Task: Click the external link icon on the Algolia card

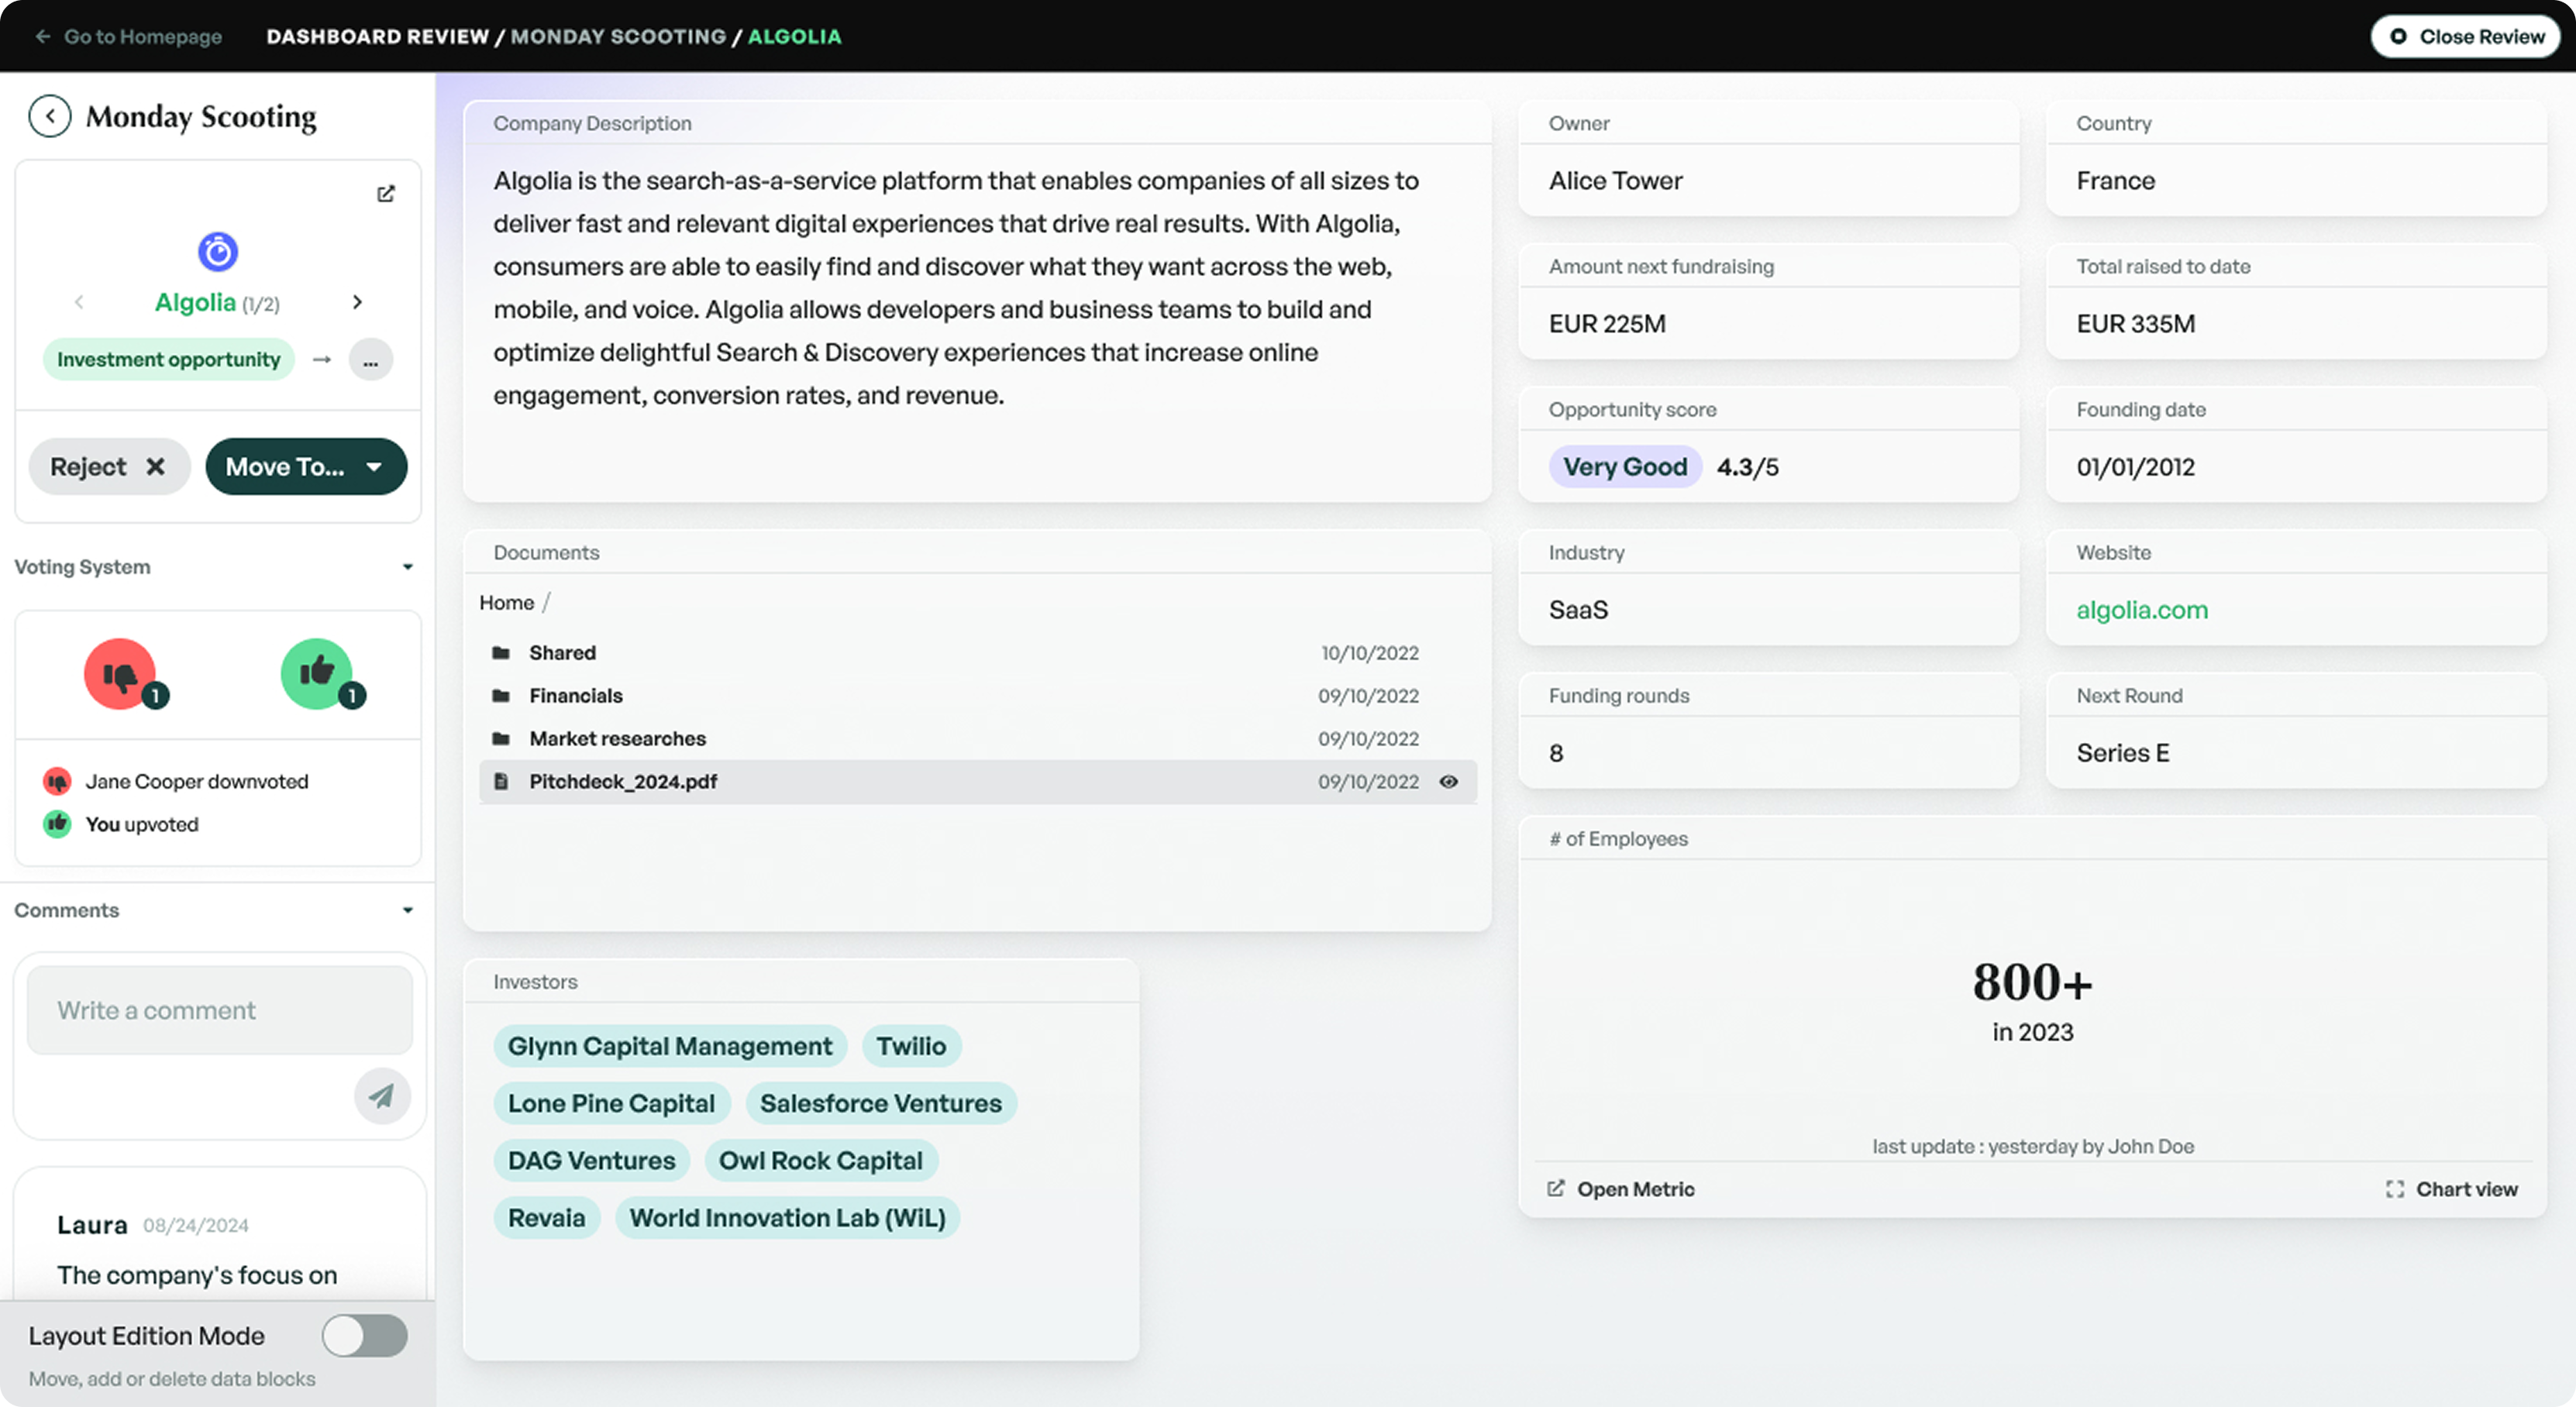Action: (x=386, y=194)
